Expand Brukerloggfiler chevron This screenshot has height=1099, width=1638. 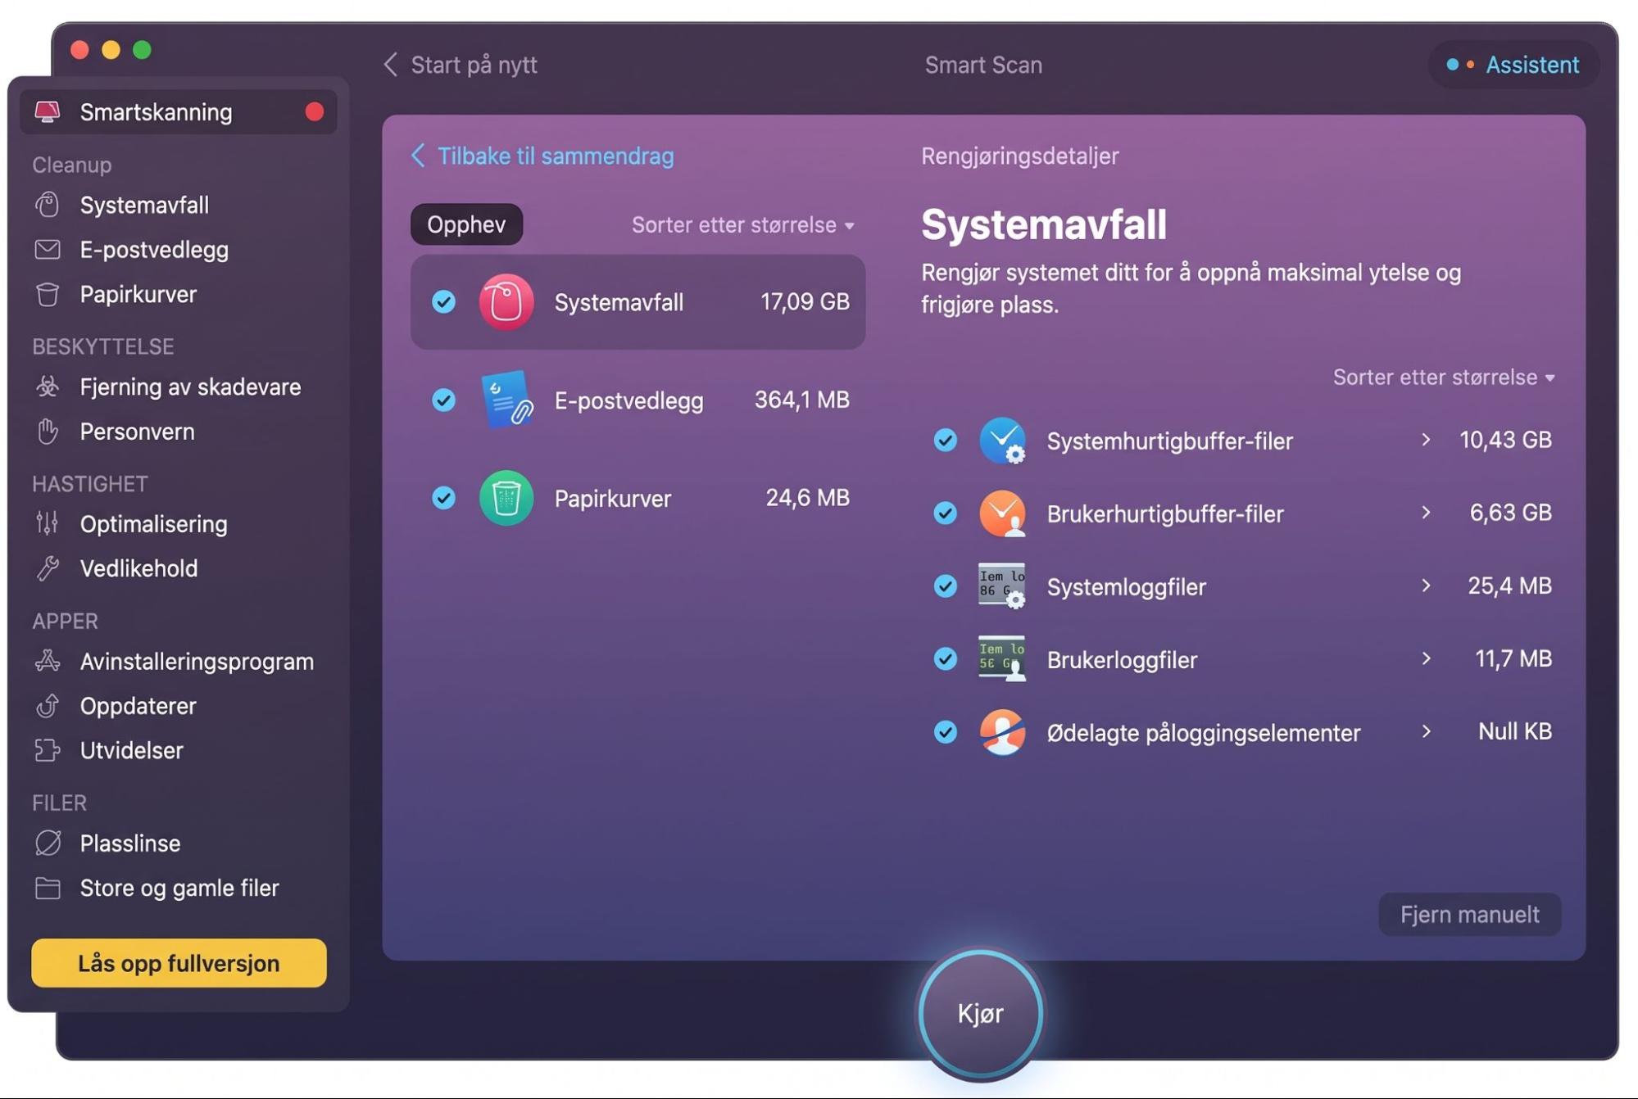click(x=1427, y=658)
